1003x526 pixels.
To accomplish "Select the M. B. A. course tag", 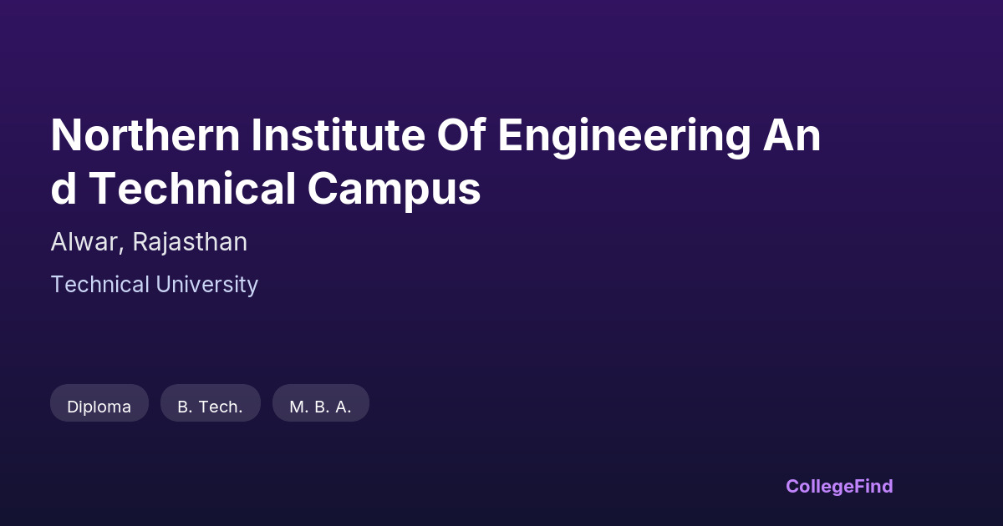I will (x=320, y=407).
